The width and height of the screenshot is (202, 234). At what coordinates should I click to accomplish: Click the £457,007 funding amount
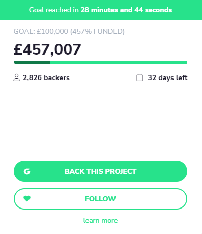[47, 49]
